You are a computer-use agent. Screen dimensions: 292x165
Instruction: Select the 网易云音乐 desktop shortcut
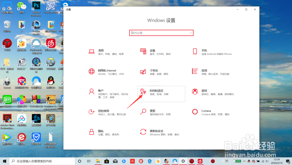[51, 45]
